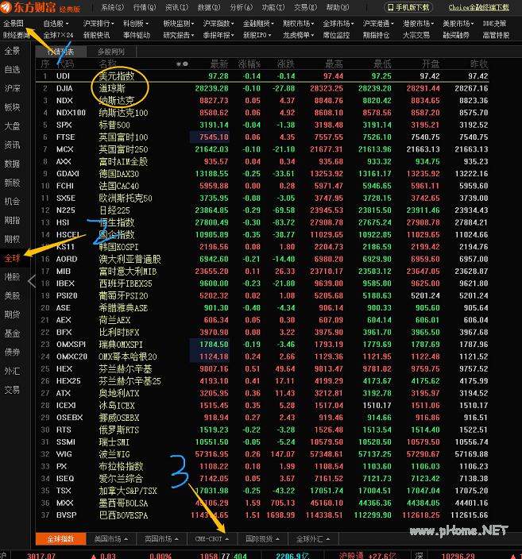Select 大盘 in the left sidebar
The width and height of the screenshot is (522, 559).
pos(12,126)
